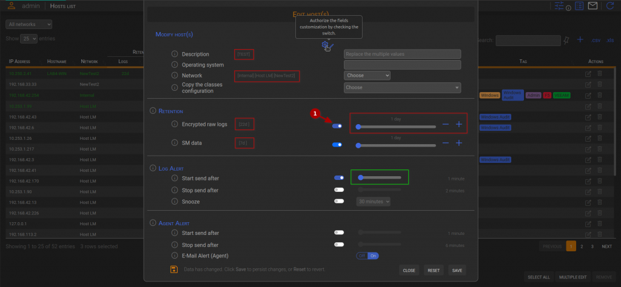Click info icon next to Network field
The height and width of the screenshot is (287, 621).
pos(175,76)
